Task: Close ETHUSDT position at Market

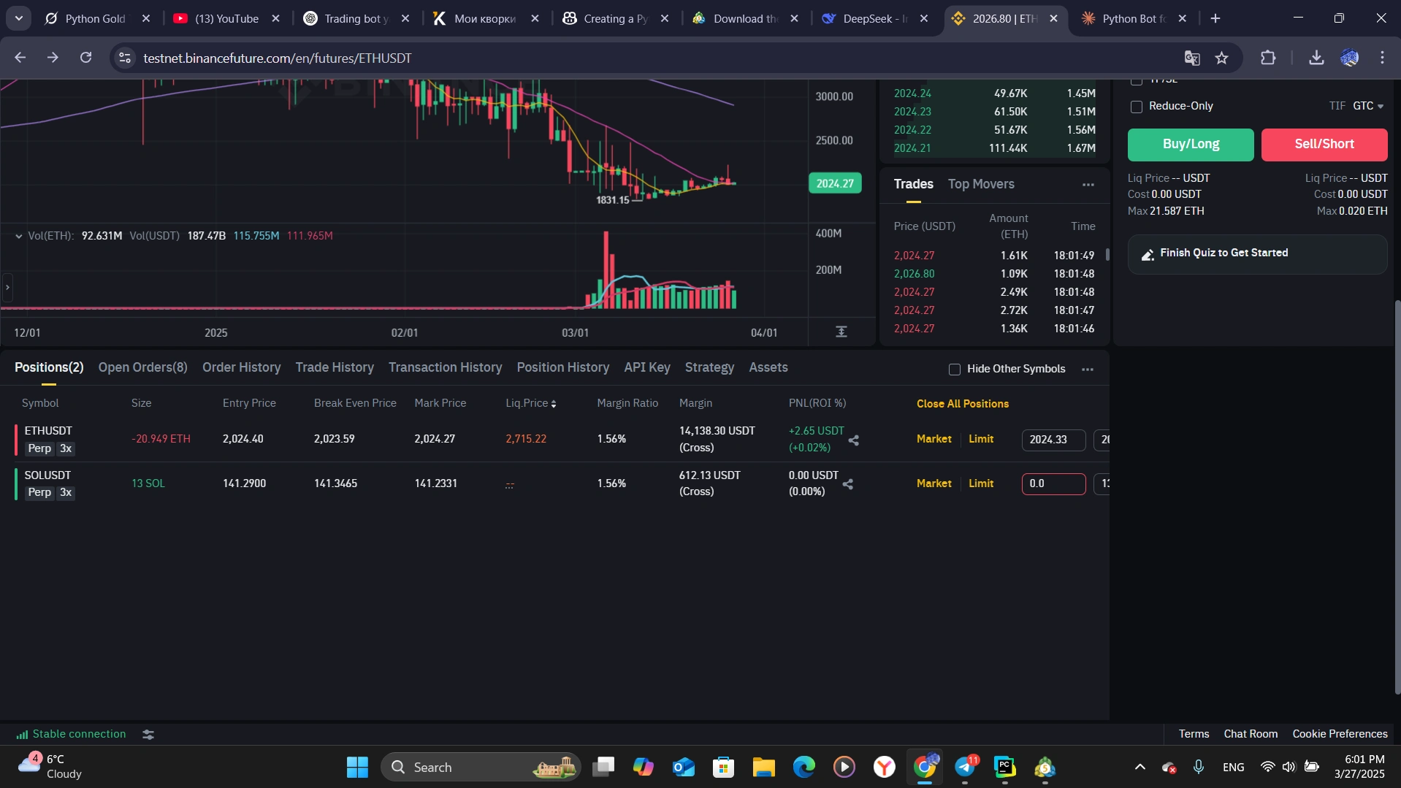Action: (x=934, y=439)
